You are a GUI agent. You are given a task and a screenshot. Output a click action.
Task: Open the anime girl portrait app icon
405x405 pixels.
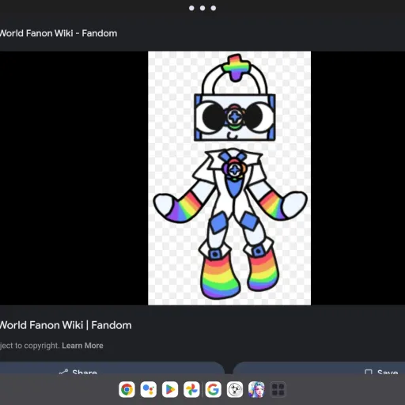[x=256, y=389]
